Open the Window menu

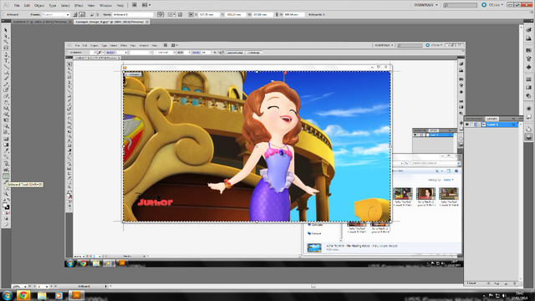pos(105,6)
